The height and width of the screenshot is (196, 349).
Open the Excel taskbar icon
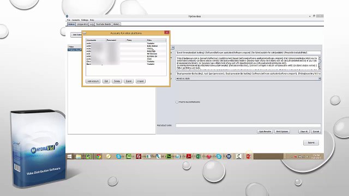tap(198, 156)
